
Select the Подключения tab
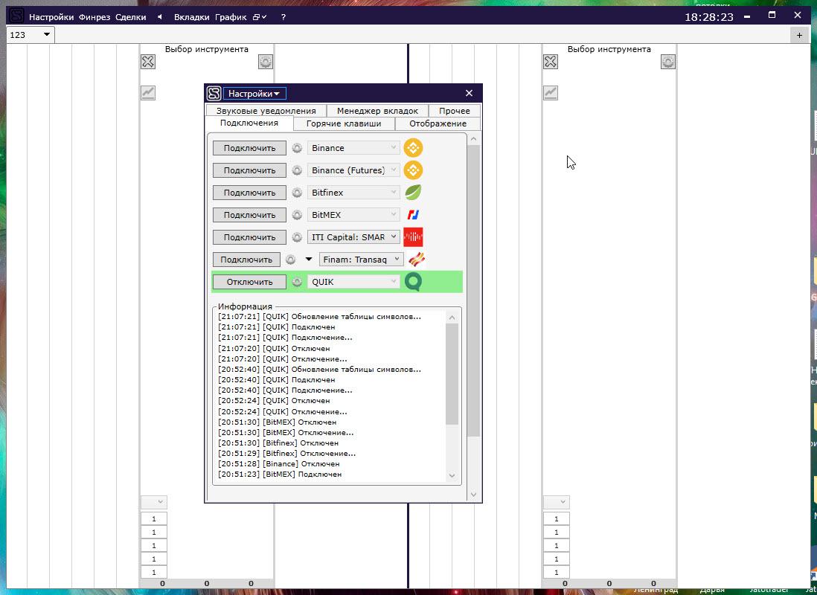pos(249,123)
